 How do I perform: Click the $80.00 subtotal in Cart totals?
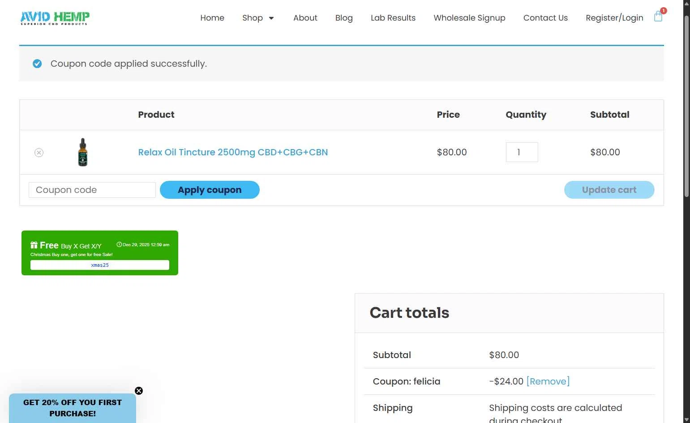click(504, 355)
